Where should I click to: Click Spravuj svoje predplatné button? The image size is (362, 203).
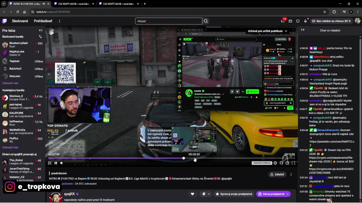(234, 194)
